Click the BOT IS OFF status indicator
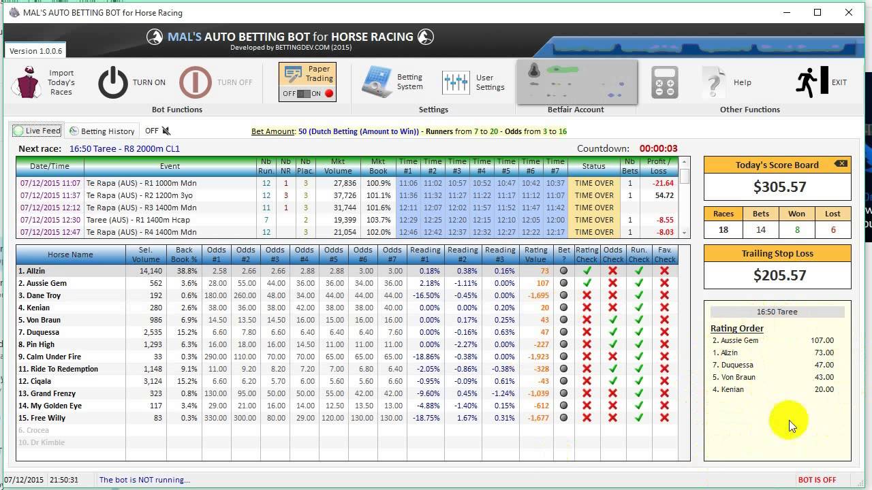 click(x=817, y=480)
